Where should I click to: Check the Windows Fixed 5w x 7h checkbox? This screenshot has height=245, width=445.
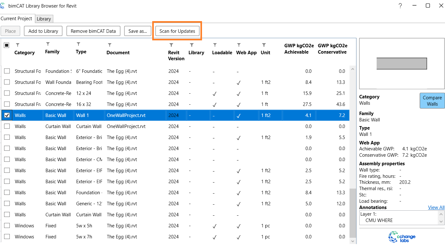click(x=7, y=237)
